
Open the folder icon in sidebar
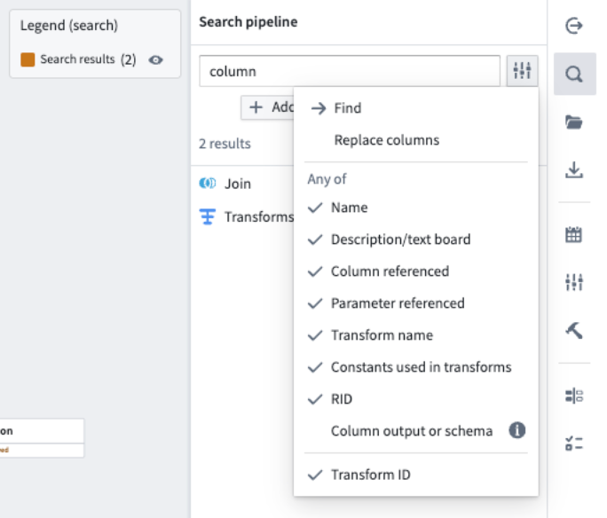pos(573,122)
